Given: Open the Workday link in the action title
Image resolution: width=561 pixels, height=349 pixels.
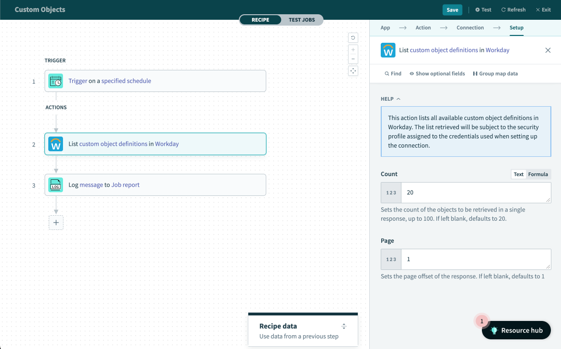Looking at the screenshot, I should 497,50.
